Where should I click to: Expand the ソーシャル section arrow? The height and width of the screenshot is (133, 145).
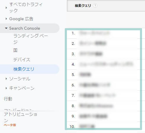pyautogui.click(x=6, y=79)
